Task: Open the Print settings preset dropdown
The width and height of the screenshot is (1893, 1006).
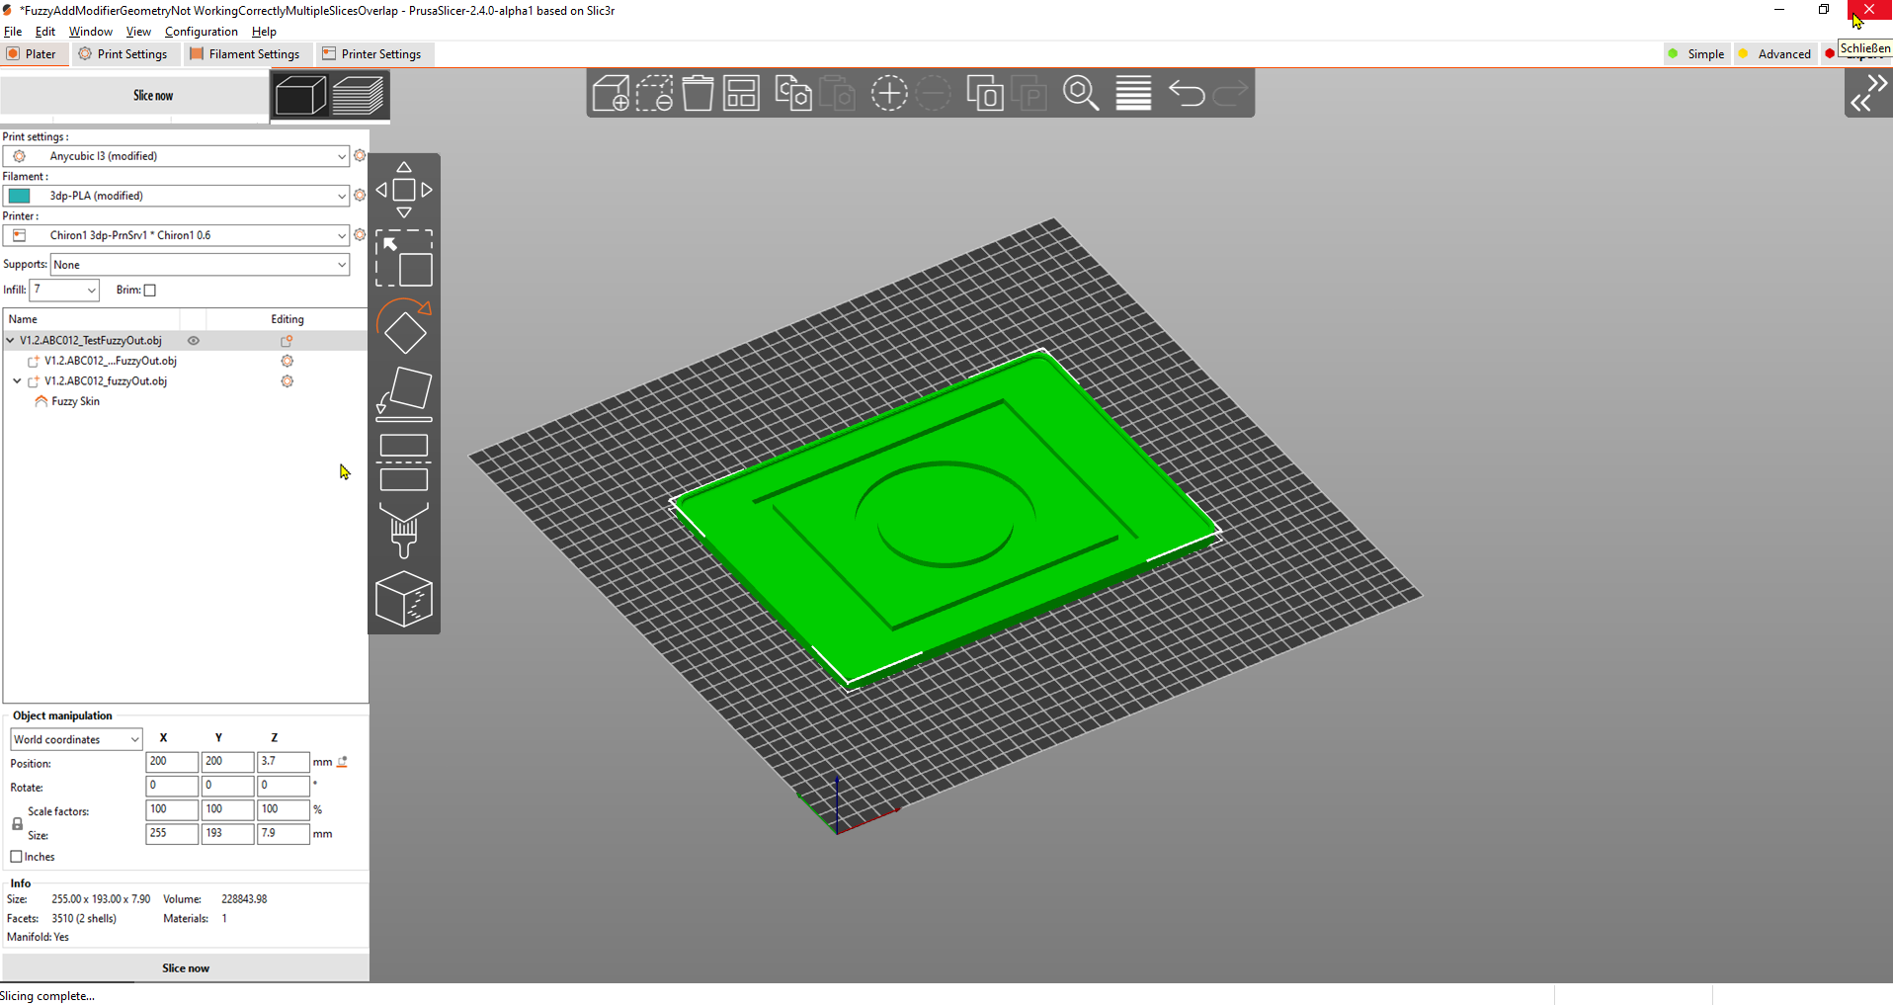Action: pos(176,156)
